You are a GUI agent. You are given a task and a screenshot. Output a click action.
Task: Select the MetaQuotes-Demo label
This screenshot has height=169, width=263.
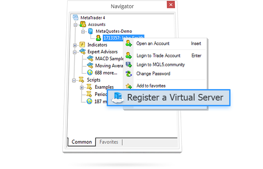[x=114, y=31]
